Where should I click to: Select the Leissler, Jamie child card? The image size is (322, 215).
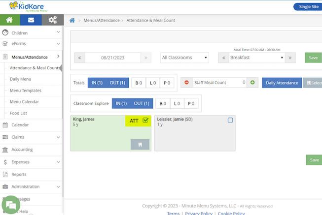click(195, 133)
